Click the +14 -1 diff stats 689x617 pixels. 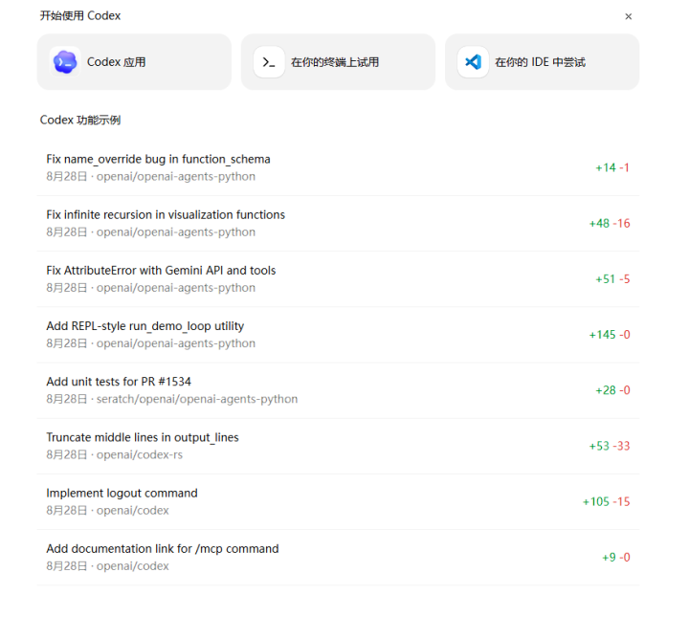611,168
